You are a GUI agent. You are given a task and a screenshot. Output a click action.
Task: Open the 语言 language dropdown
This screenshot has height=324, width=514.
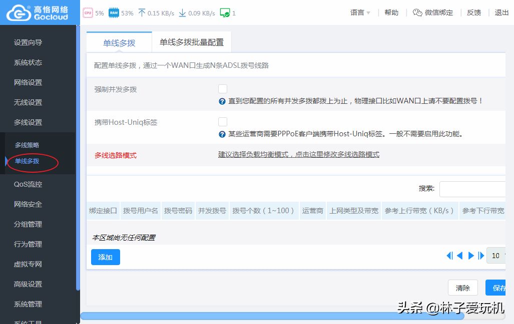pos(360,13)
